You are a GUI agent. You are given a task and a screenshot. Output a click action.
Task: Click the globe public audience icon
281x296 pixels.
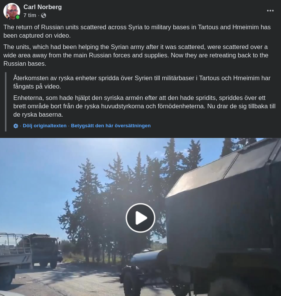43,16
